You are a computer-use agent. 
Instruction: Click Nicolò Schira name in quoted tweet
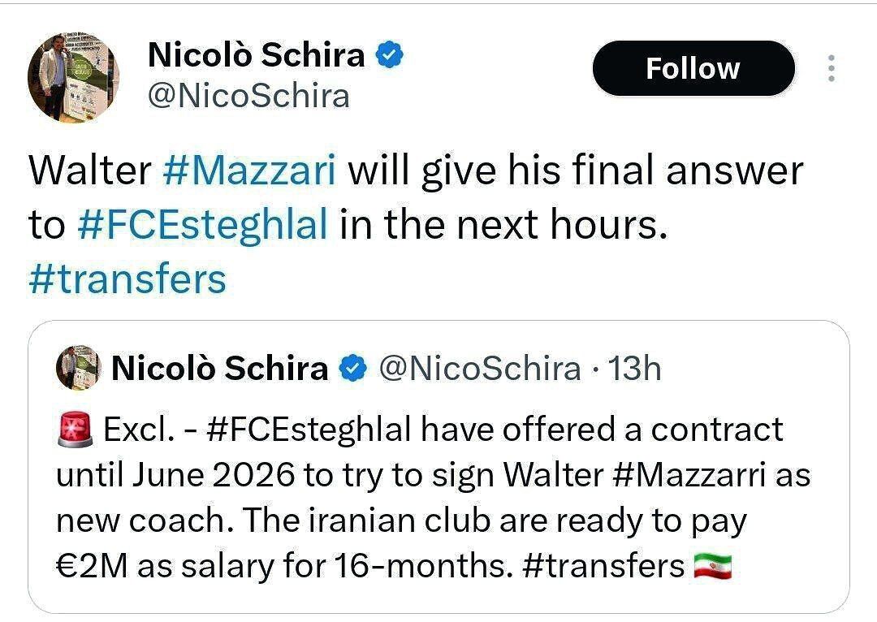219,369
